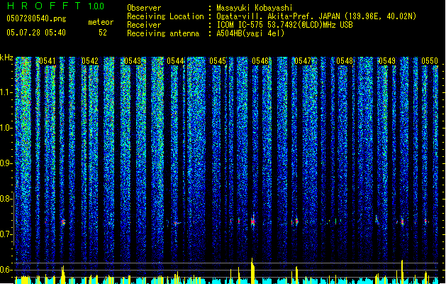Click the 0.7 frequency axis label
Viewport: 446px width, 284px height.
coord(6,234)
